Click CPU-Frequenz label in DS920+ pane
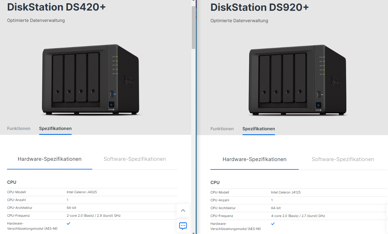The width and height of the screenshot is (388, 234). click(222, 216)
